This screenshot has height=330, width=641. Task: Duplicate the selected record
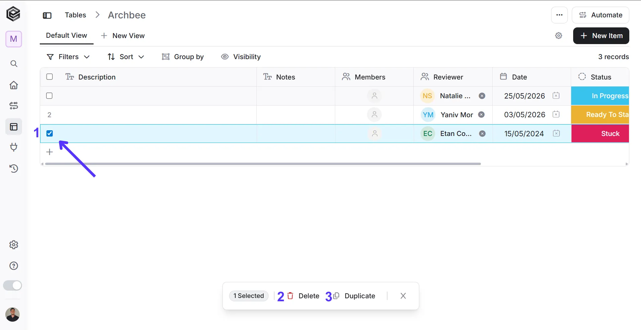pyautogui.click(x=354, y=296)
